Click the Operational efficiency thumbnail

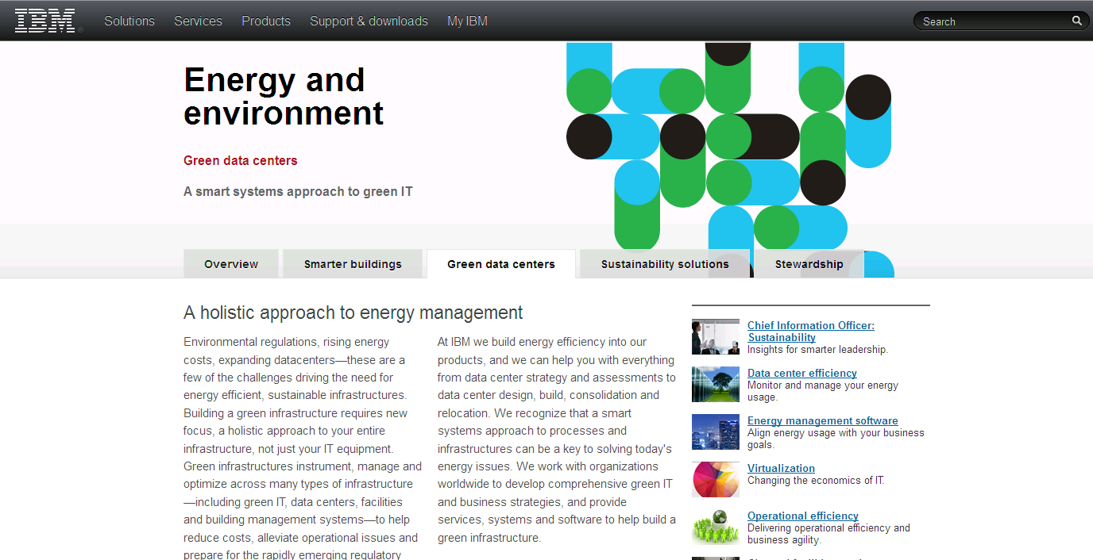click(x=716, y=527)
